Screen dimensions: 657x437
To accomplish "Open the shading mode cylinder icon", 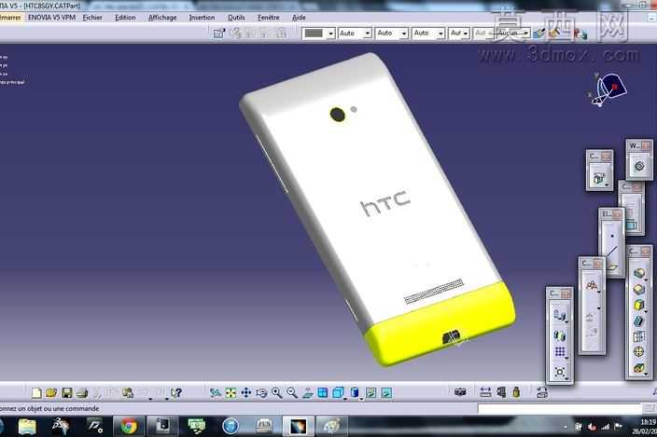I will click(355, 392).
